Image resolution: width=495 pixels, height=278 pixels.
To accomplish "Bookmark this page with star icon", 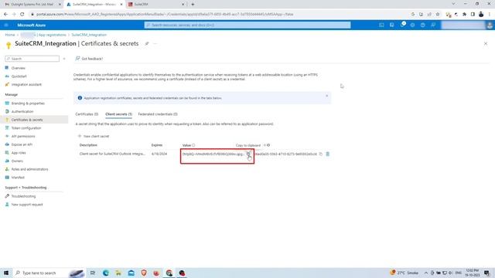I will click(x=438, y=14).
